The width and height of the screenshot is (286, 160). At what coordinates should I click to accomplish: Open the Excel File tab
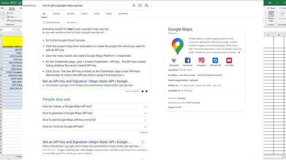(x=2, y=8)
